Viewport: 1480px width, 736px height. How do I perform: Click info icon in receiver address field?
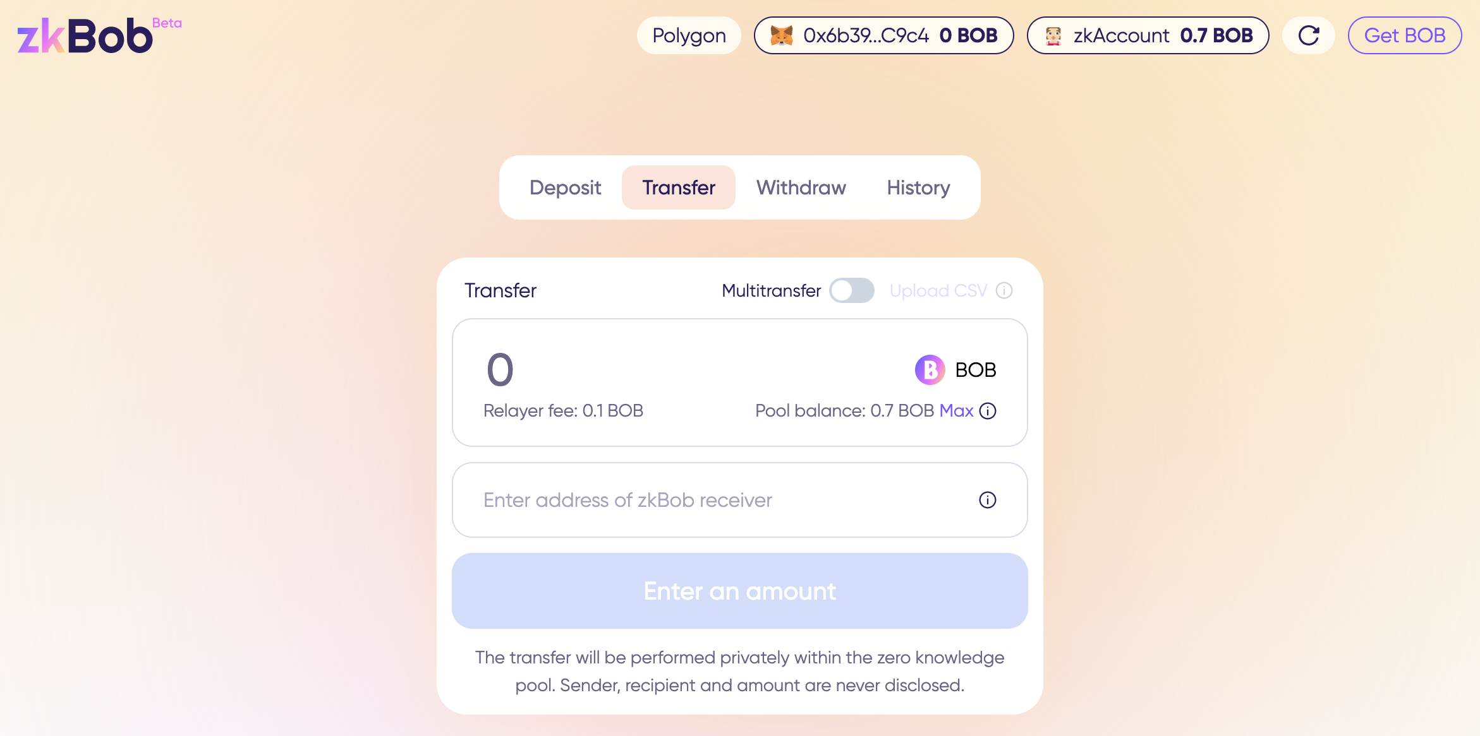pyautogui.click(x=988, y=500)
